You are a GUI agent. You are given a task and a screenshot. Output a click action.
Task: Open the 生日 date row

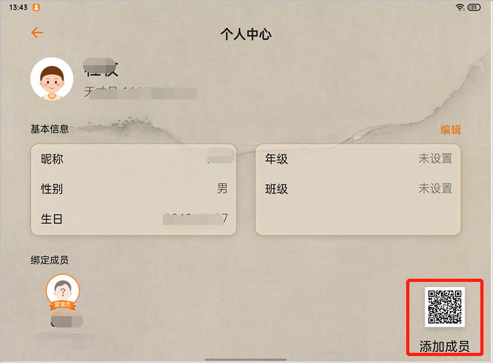134,219
